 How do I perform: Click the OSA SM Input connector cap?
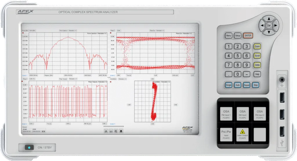point(242,114)
